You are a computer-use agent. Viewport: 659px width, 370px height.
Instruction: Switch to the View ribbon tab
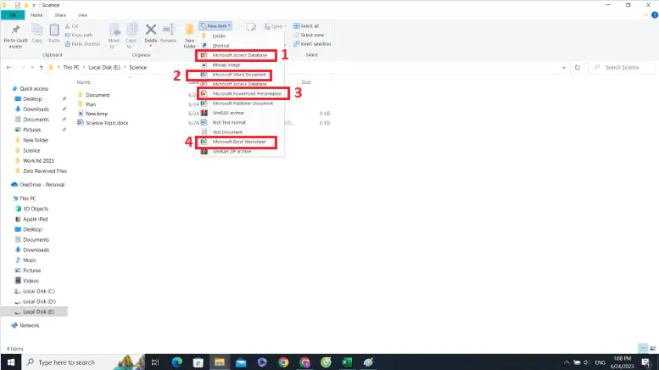pos(82,15)
